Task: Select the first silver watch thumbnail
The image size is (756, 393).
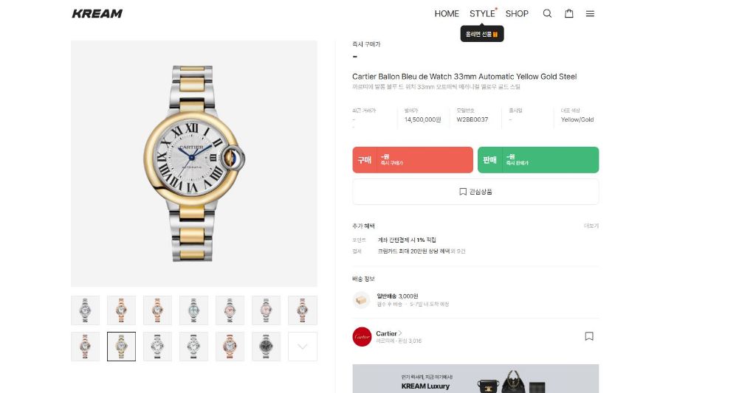Action: coord(85,310)
